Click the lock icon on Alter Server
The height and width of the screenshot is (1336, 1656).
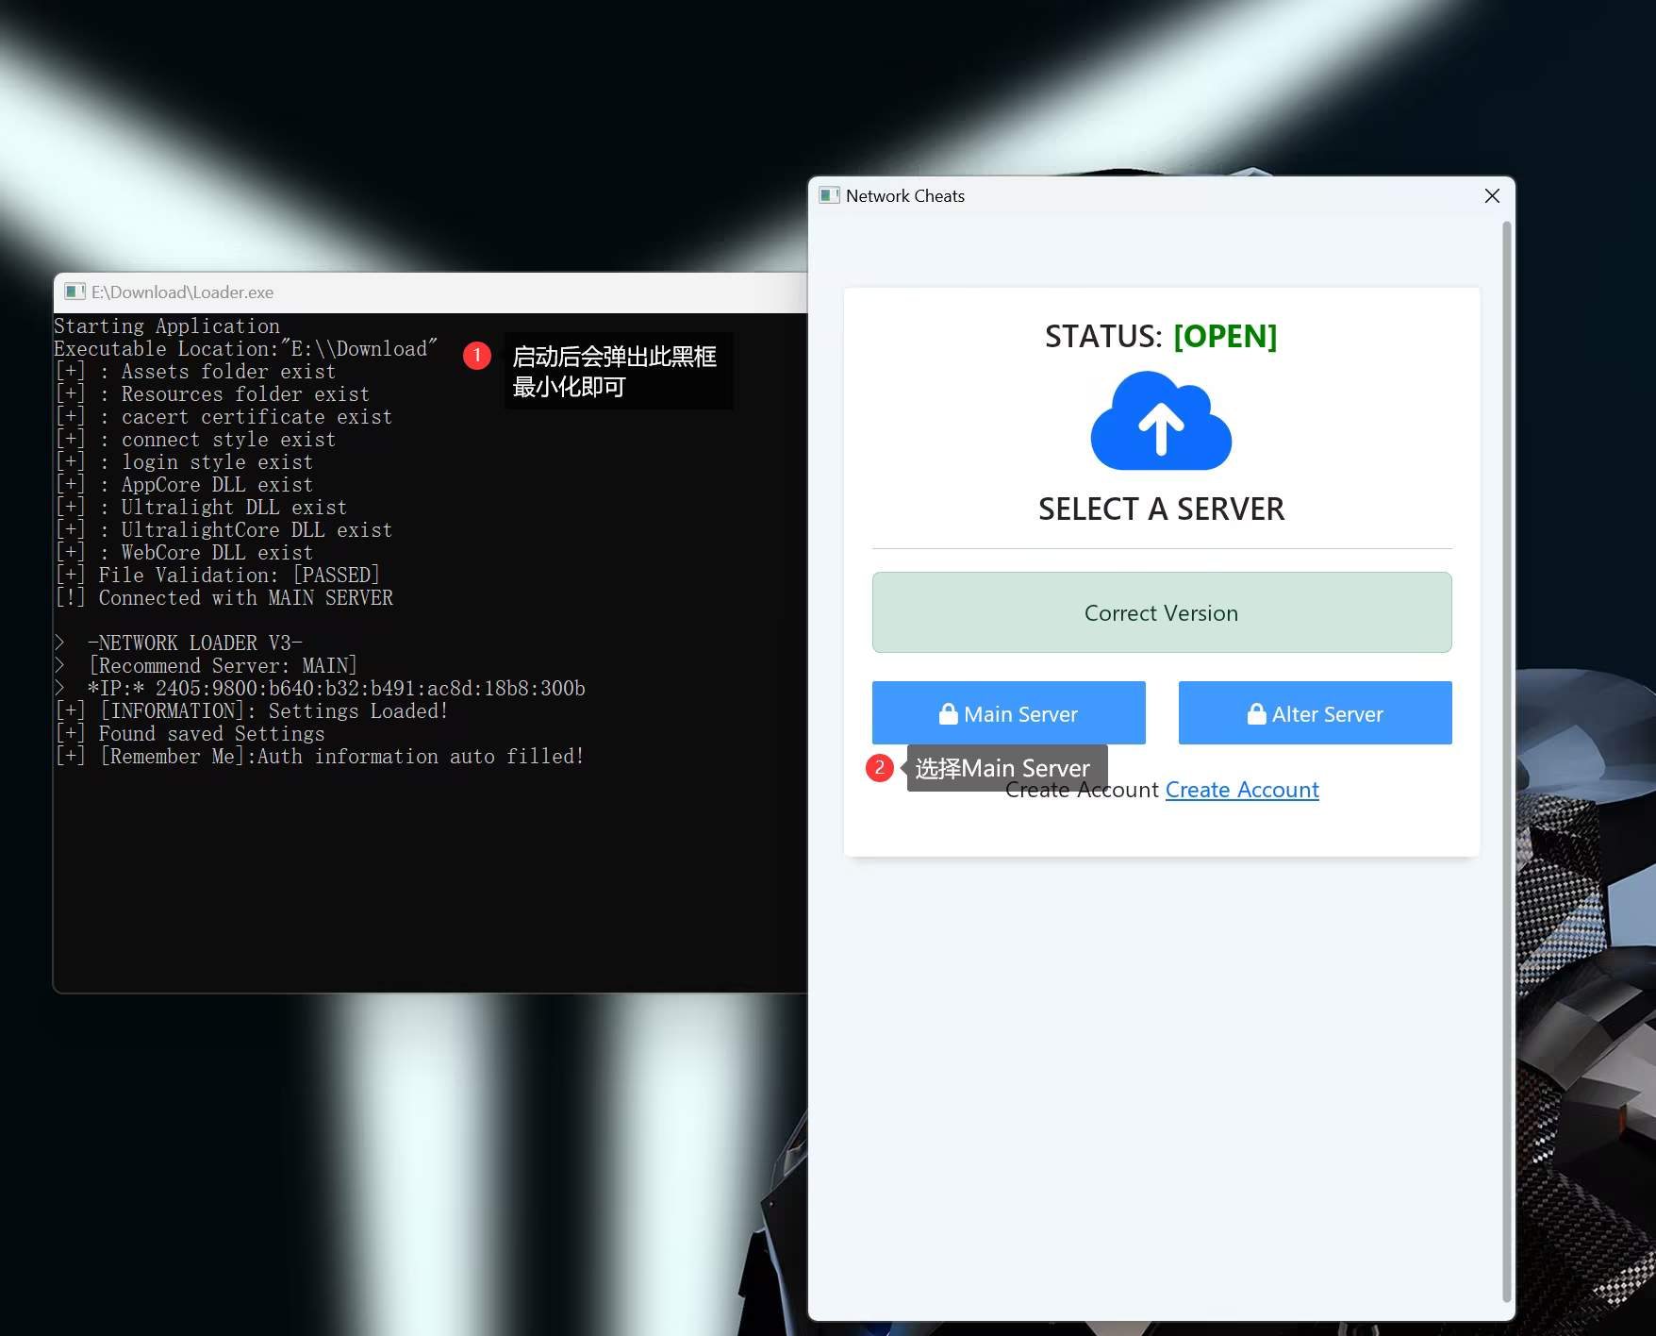(x=1256, y=714)
